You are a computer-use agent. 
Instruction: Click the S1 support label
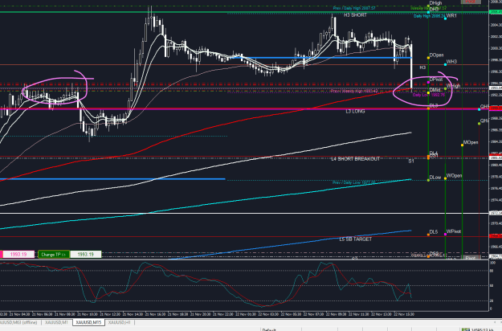(411, 161)
